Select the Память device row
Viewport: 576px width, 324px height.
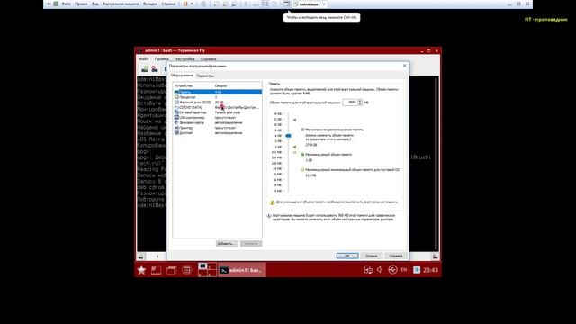pos(218,92)
